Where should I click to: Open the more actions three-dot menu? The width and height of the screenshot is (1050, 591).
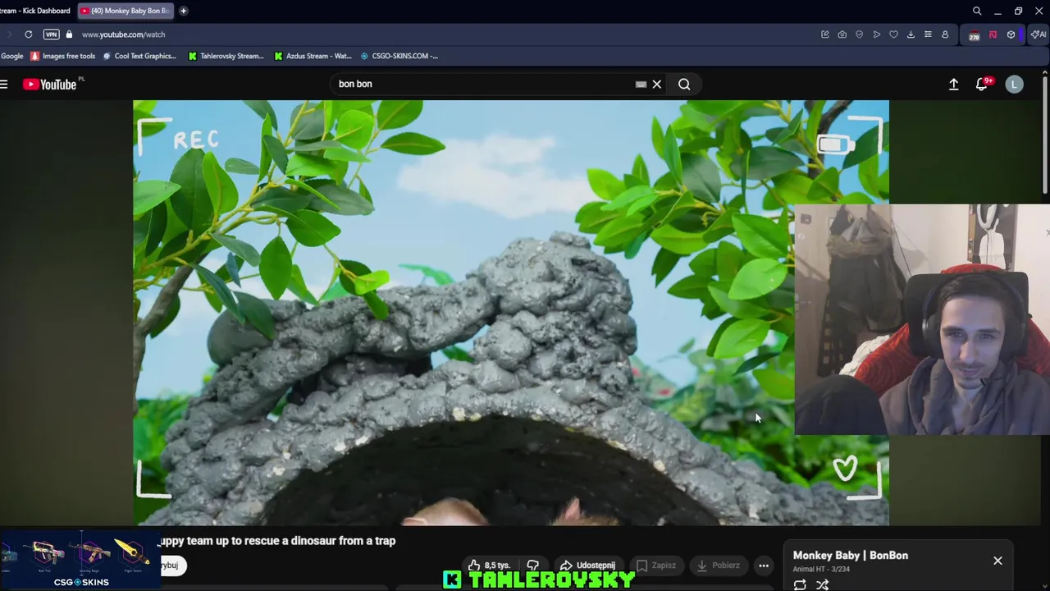point(764,566)
